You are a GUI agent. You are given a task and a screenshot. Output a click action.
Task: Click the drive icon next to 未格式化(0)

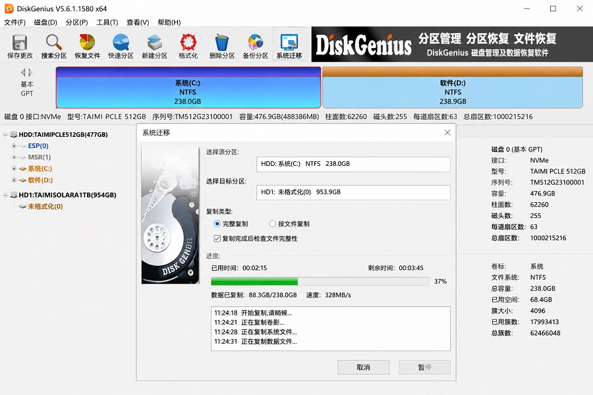click(x=23, y=207)
